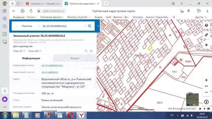Zoom out on the map
This screenshot has width=212, height=119.
[x=206, y=92]
